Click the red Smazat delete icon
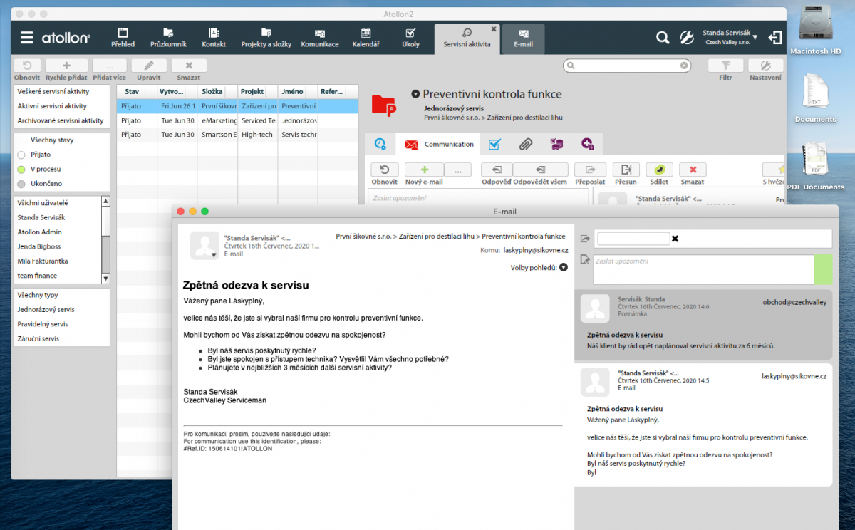The width and height of the screenshot is (855, 530). coord(693,170)
